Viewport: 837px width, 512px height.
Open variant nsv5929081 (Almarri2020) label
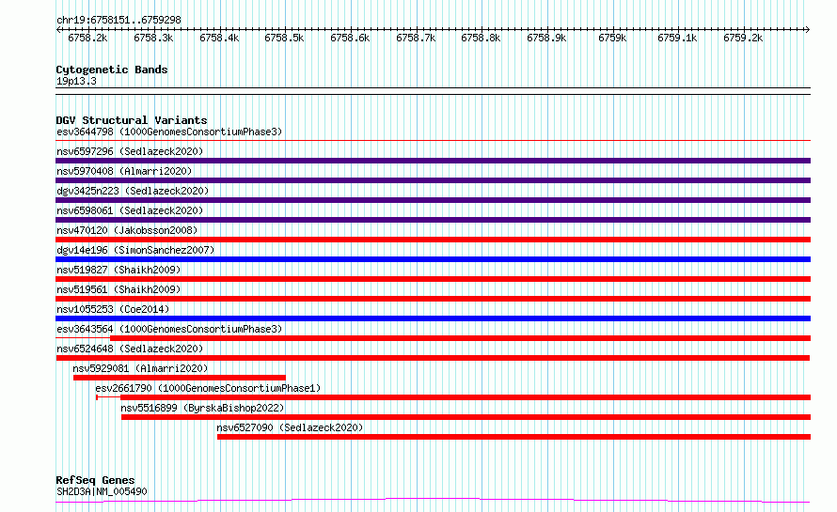pos(140,368)
